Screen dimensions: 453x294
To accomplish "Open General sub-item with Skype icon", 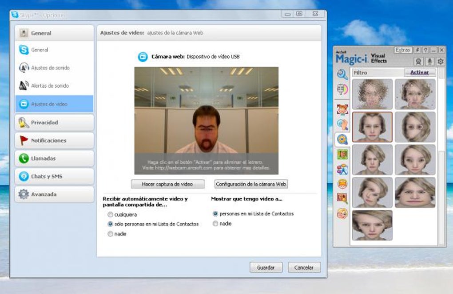I will click(x=54, y=50).
